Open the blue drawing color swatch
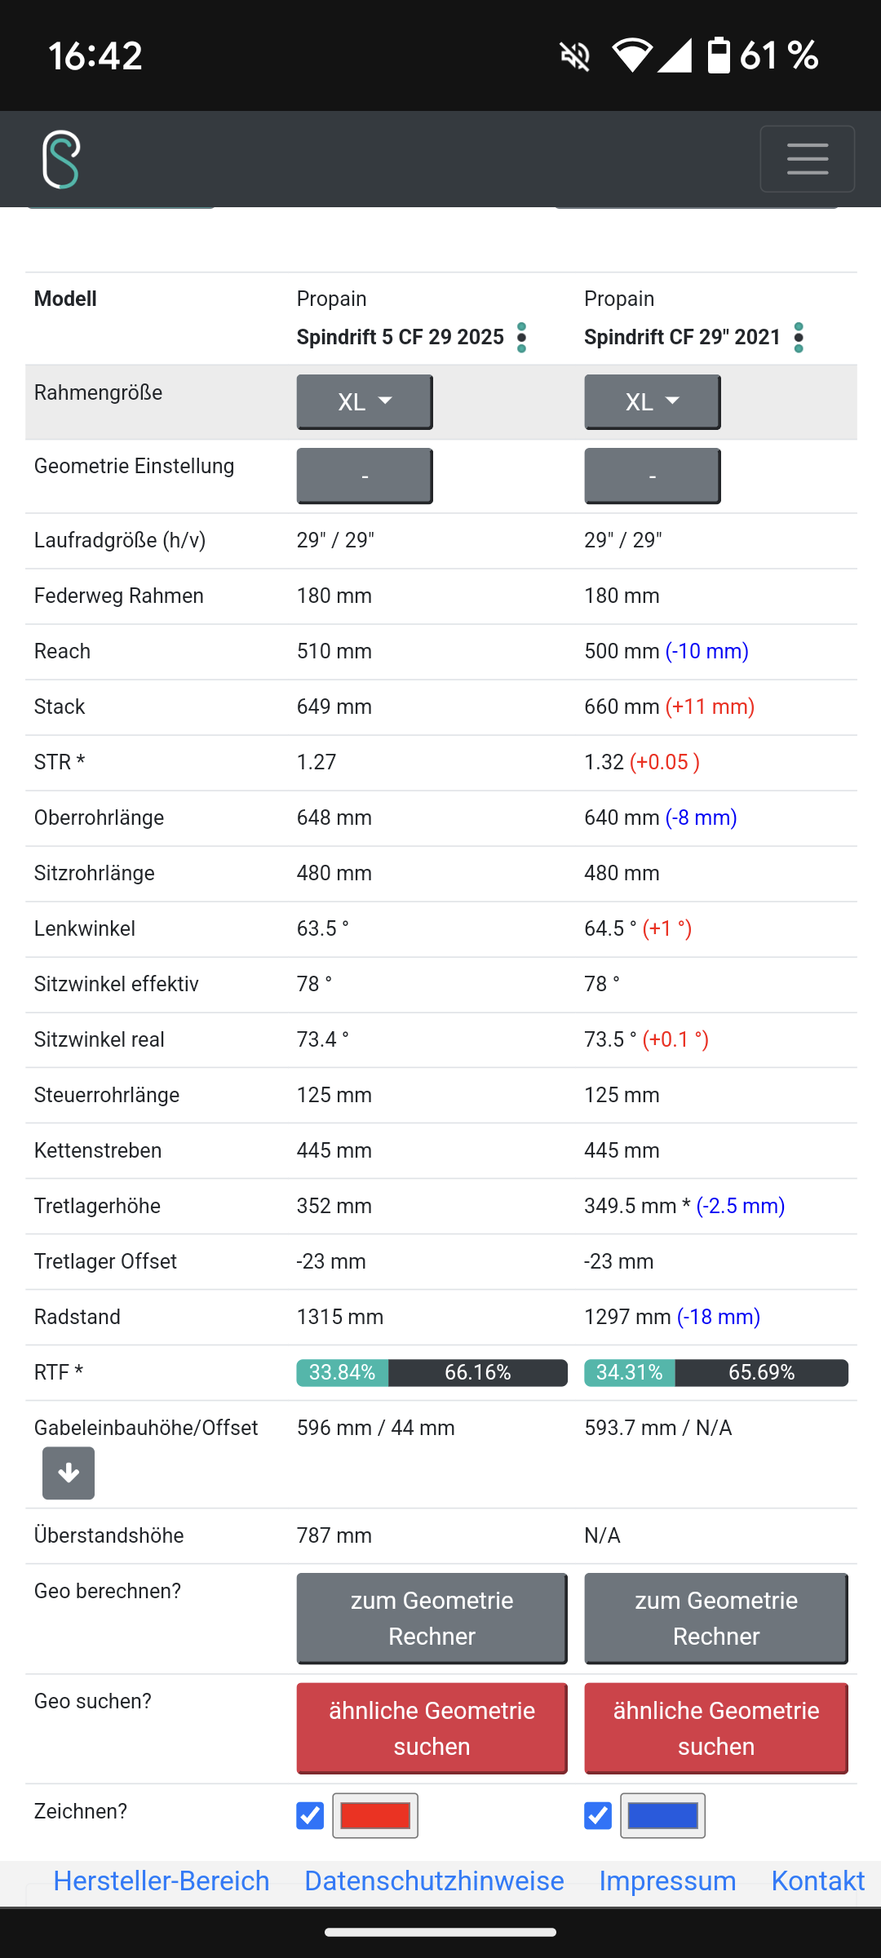Screen dimensions: 881x1958 (662, 1816)
